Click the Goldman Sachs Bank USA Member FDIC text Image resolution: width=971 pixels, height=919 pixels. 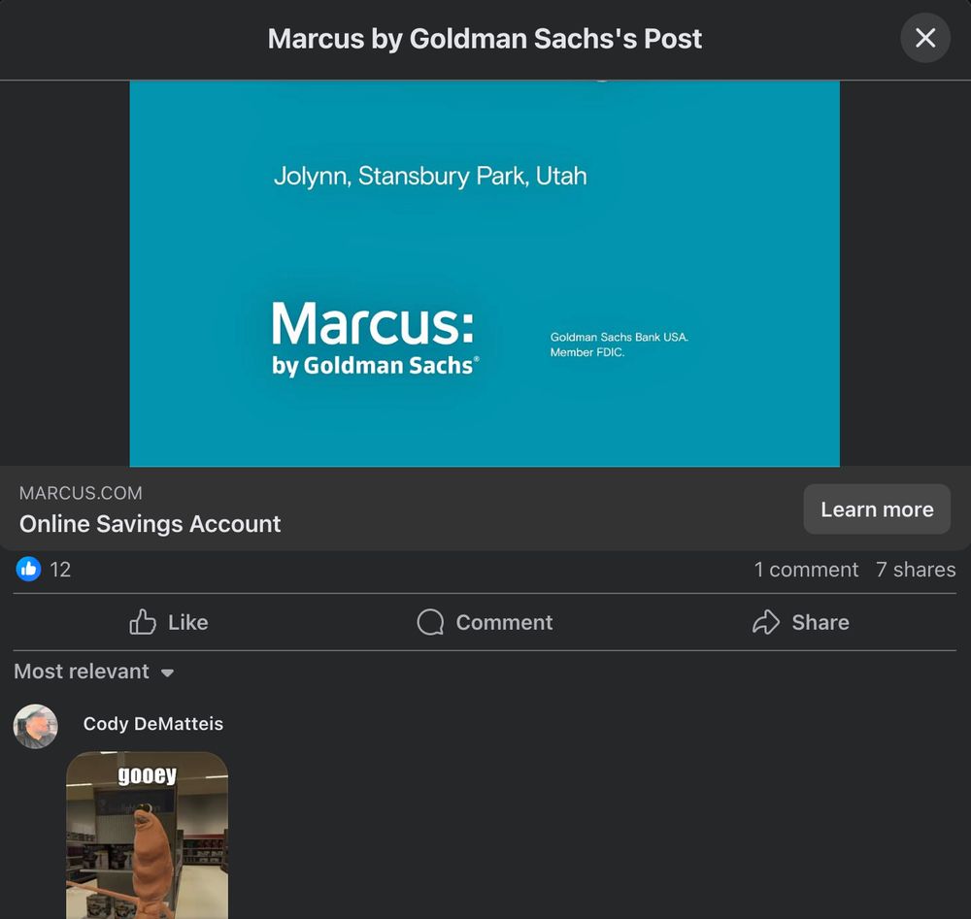pos(619,345)
